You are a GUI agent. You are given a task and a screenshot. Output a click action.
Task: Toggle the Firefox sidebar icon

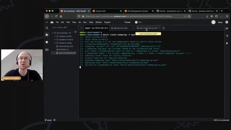pyautogui.click(x=217, y=16)
